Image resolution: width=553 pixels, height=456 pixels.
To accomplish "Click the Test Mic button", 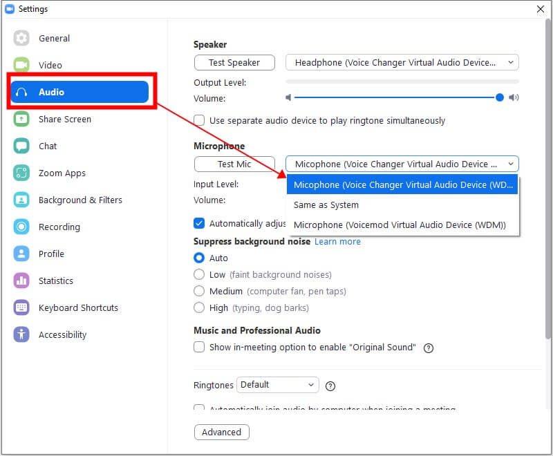I will click(x=234, y=164).
